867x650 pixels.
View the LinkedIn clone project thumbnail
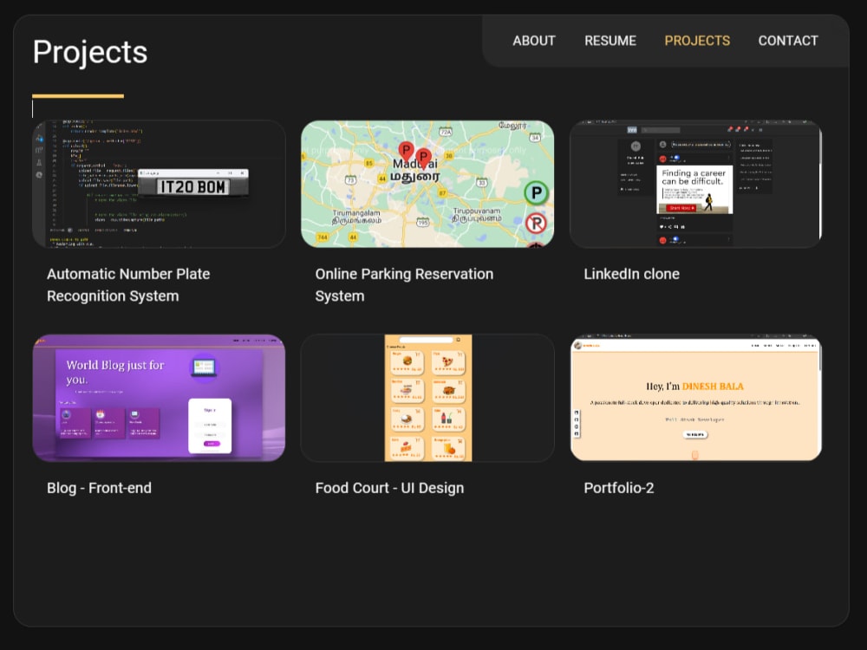click(x=695, y=184)
